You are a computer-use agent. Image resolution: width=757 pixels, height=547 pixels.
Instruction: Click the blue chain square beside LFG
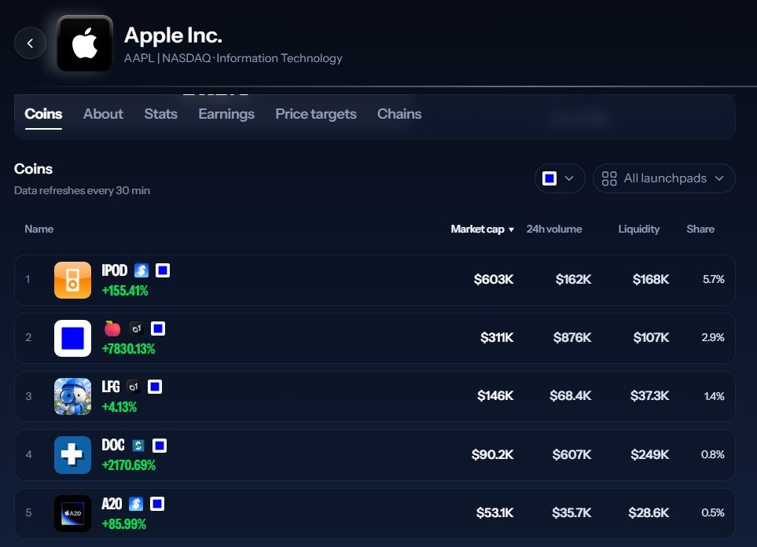coord(155,387)
